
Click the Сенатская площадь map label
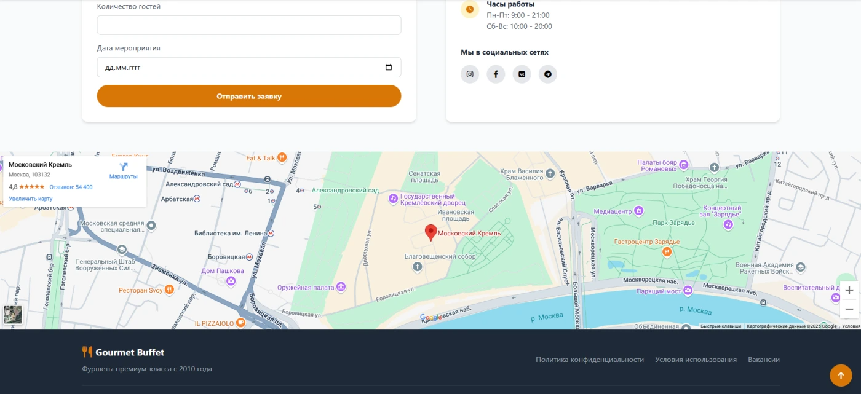click(424, 178)
